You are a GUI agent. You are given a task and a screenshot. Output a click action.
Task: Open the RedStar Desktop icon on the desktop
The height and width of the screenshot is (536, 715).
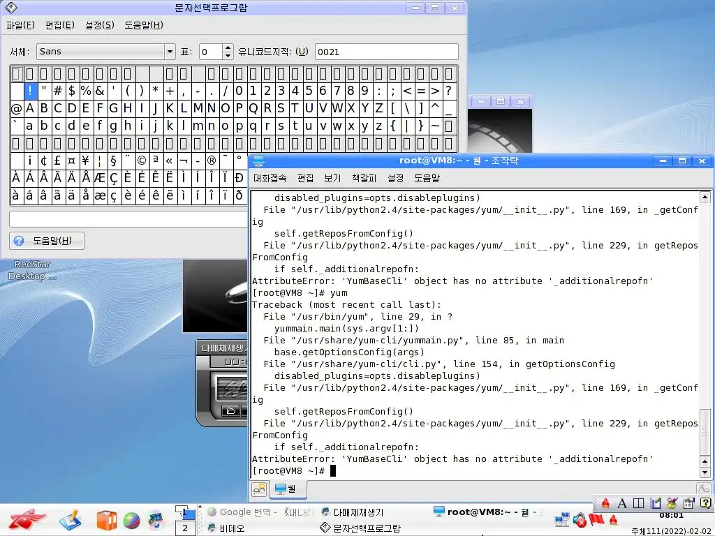[x=32, y=270]
